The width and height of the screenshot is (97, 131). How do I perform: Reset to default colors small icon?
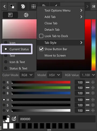[4, 121]
